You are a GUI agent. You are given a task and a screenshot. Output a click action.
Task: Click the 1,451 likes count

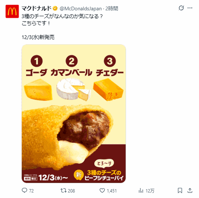(x=112, y=191)
